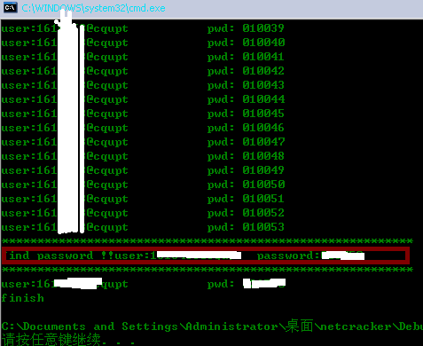This screenshot has width=423, height=346.
Task: Click the 'pwd:' label beside 010039
Action: (x=221, y=29)
